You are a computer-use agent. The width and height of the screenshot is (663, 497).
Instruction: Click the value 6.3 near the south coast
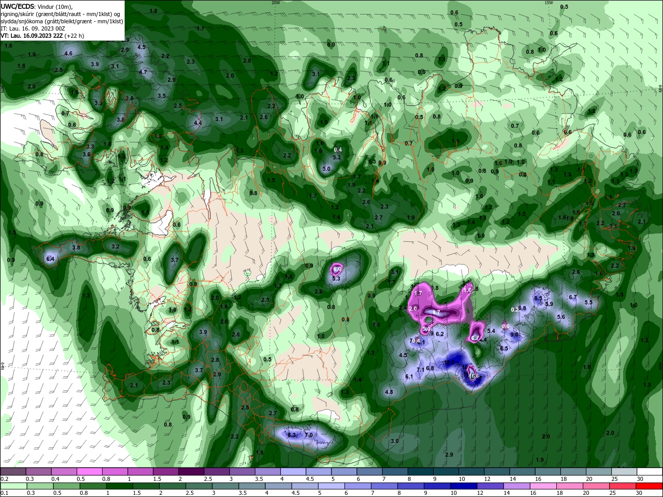pyautogui.click(x=292, y=435)
